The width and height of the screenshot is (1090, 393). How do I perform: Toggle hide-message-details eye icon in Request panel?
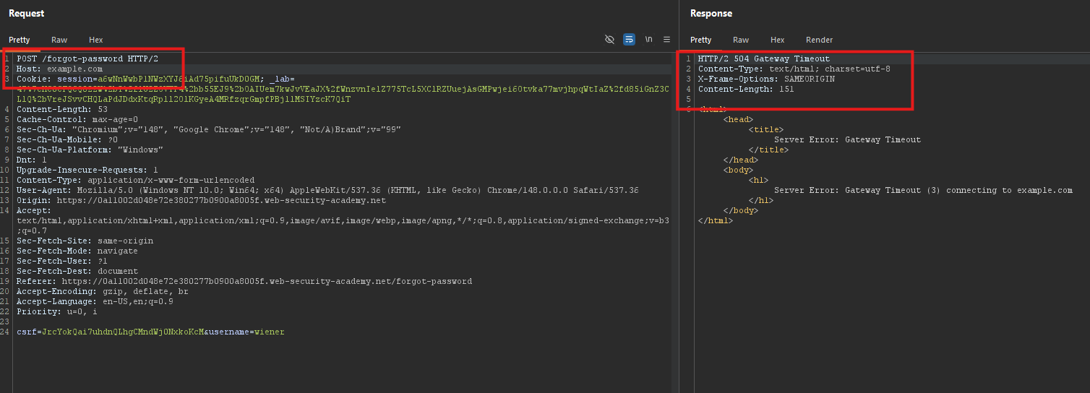(x=610, y=40)
